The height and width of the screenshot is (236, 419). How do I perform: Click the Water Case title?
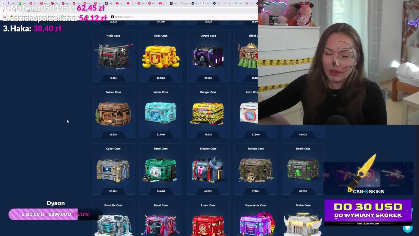(x=161, y=92)
